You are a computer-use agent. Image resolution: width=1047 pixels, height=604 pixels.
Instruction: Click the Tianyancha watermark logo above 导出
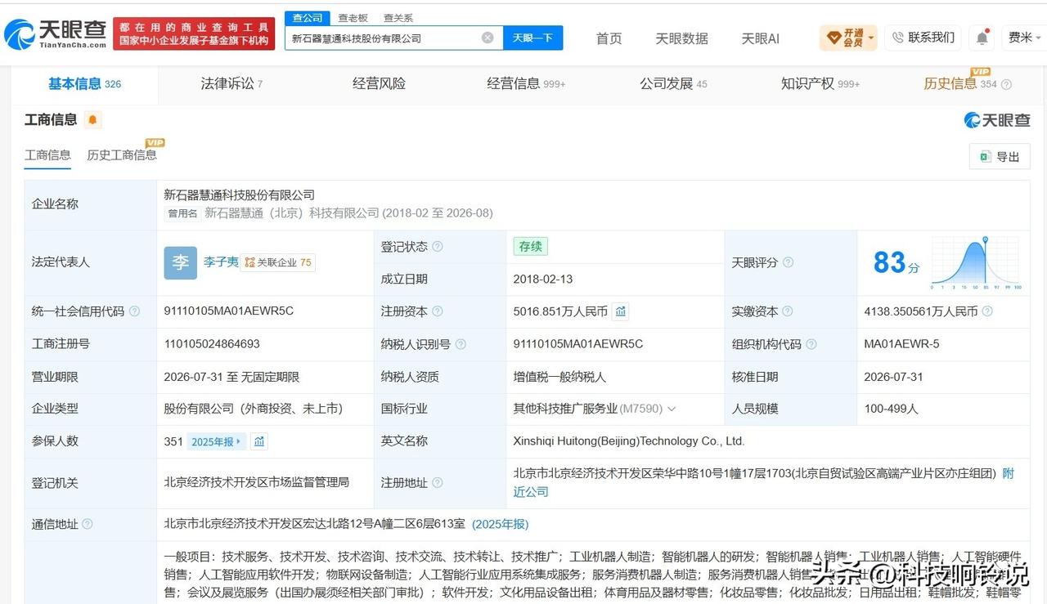click(997, 121)
